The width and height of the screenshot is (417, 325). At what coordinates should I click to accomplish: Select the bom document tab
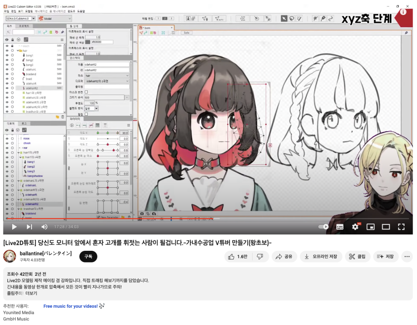click(155, 28)
